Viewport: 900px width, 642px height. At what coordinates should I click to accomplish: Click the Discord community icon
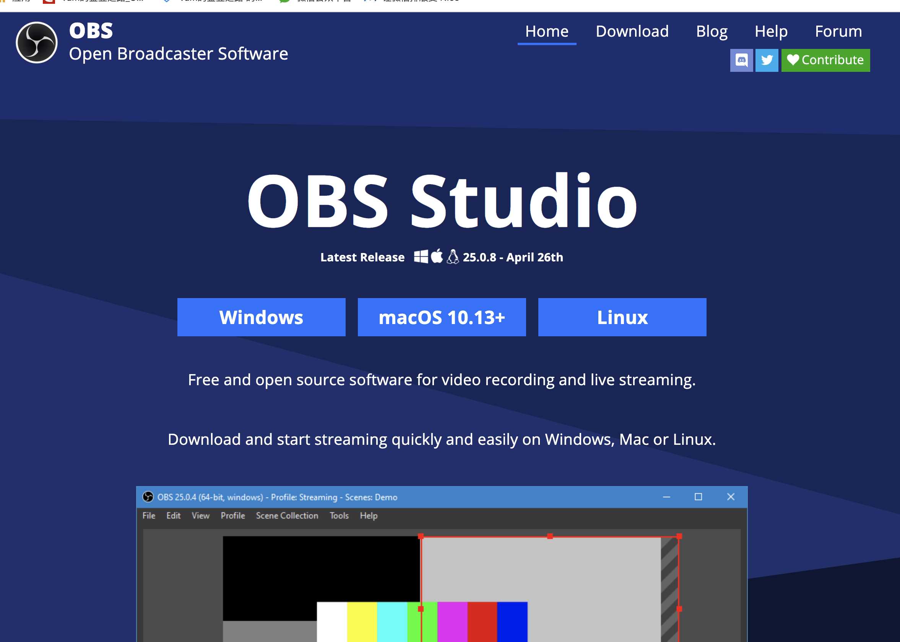tap(742, 60)
